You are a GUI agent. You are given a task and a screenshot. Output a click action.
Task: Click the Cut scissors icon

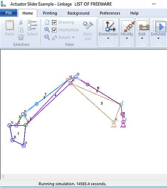(21, 22)
